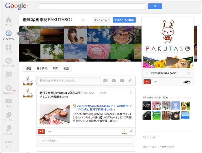Click the プロフィールを編集 button
202x153 pixels.
point(124,20)
